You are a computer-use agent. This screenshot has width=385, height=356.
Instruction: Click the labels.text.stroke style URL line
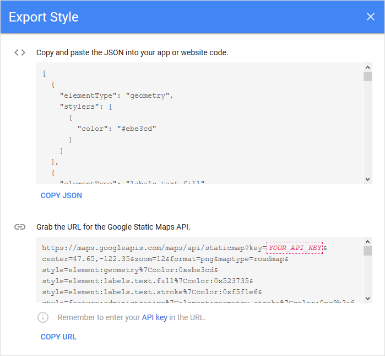pyautogui.click(x=151, y=292)
